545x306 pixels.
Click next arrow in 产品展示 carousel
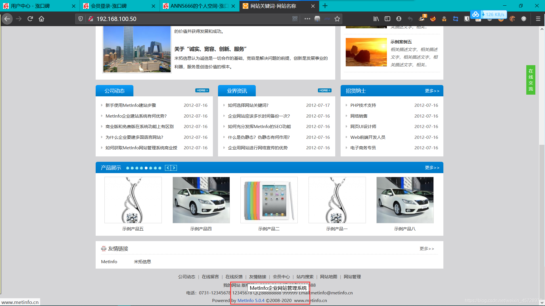(174, 168)
